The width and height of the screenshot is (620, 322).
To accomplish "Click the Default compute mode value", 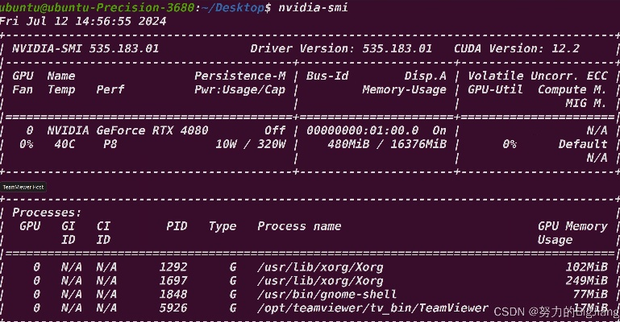I will click(583, 144).
